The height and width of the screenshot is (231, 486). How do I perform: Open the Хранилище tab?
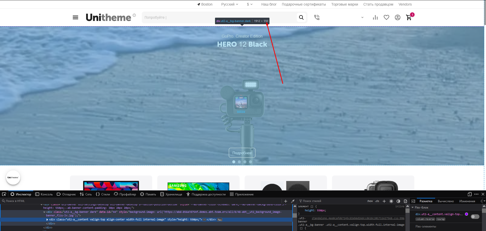coord(171,194)
